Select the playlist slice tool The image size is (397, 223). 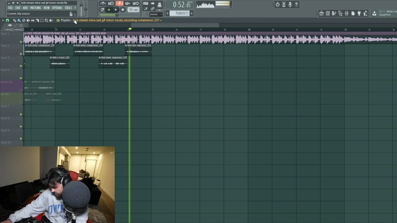(x=37, y=20)
